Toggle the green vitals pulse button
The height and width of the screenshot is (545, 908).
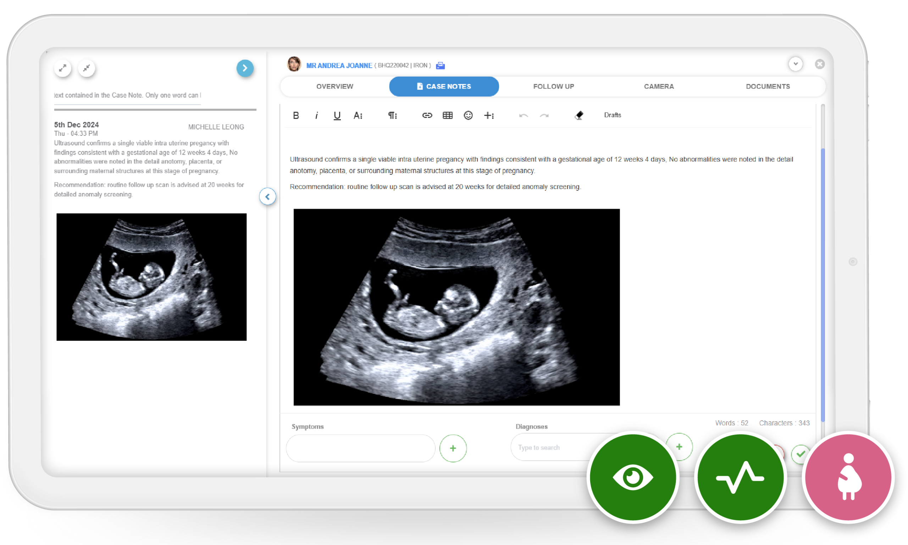click(x=740, y=477)
